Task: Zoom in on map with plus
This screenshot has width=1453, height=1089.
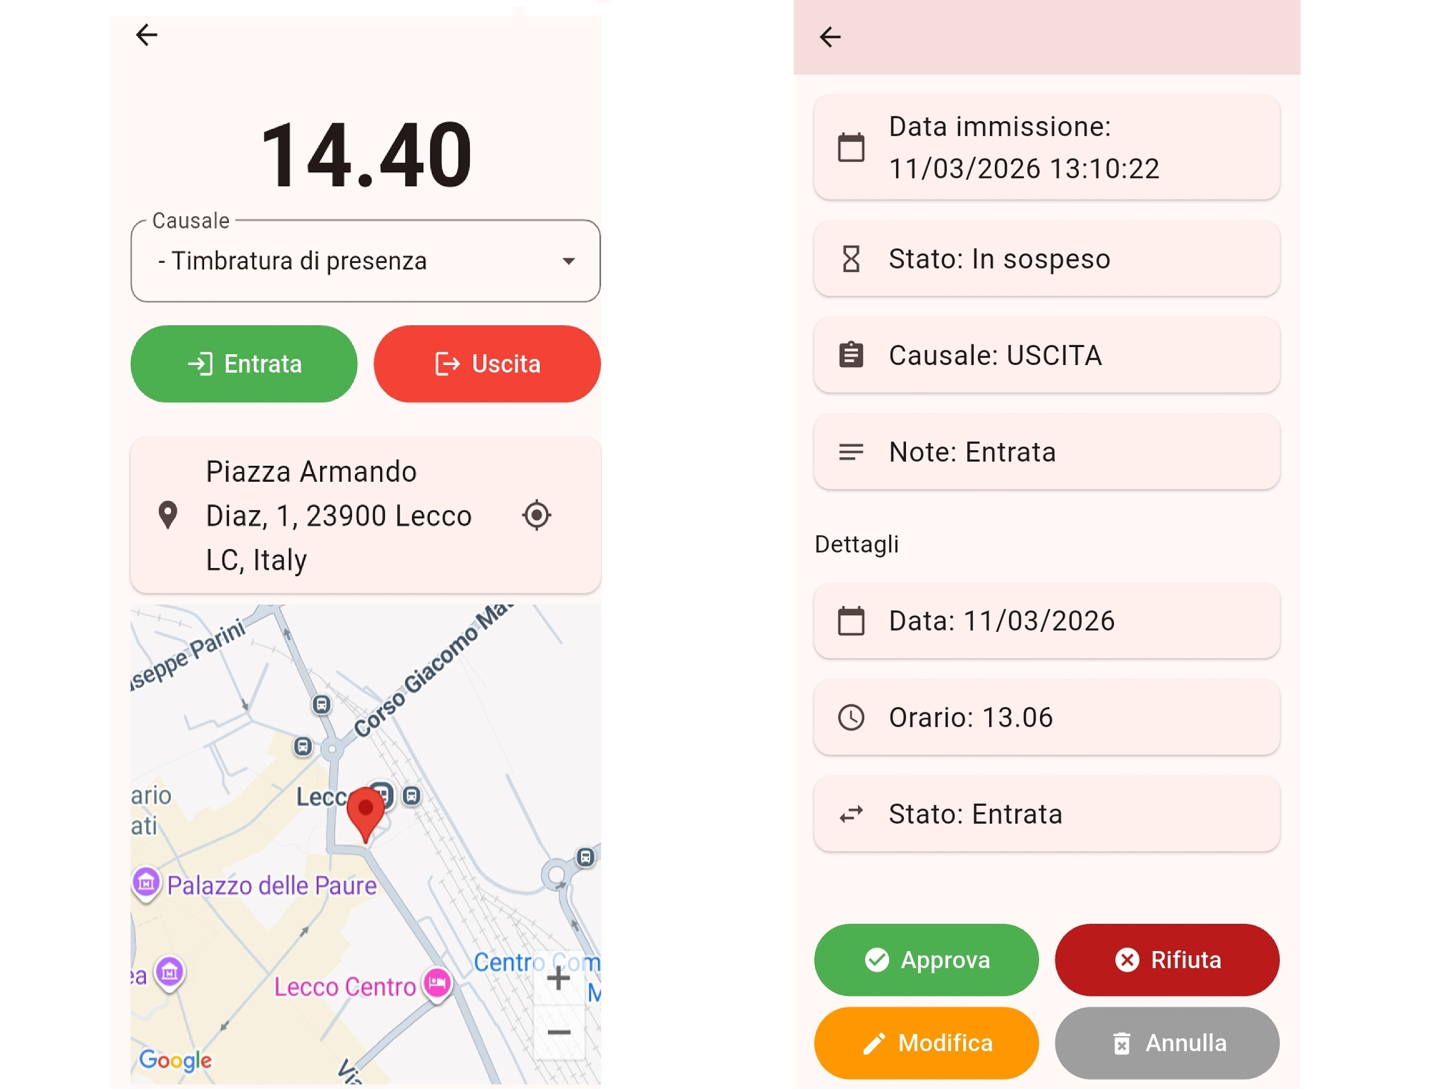Action: click(x=558, y=978)
